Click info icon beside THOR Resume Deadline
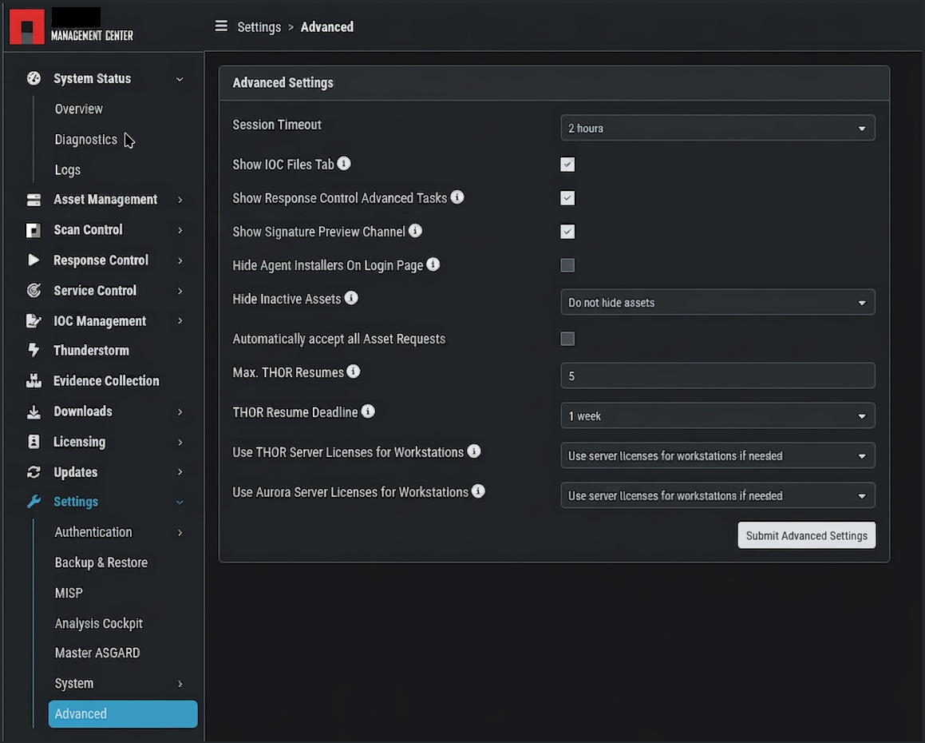 (x=368, y=411)
